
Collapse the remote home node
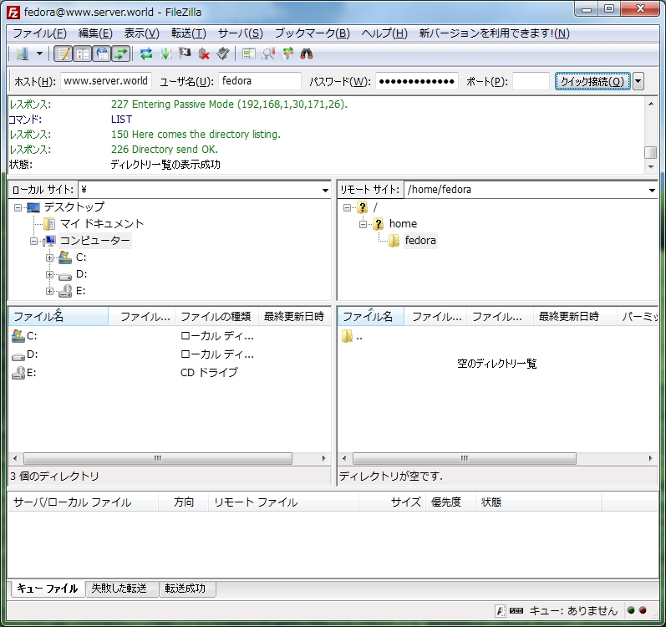(364, 224)
